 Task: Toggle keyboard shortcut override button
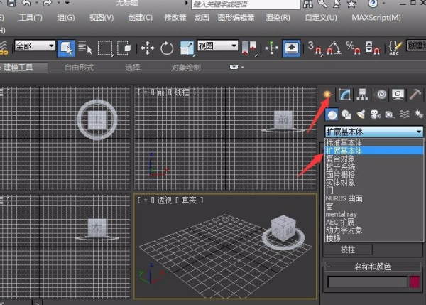[x=291, y=48]
